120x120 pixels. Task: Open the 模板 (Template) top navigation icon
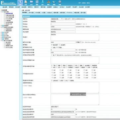pos(37,3)
